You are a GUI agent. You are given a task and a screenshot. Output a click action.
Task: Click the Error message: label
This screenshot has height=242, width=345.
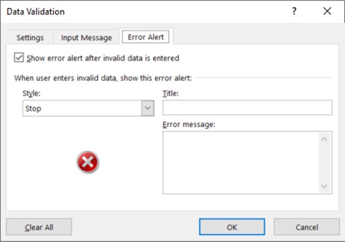[x=189, y=124]
